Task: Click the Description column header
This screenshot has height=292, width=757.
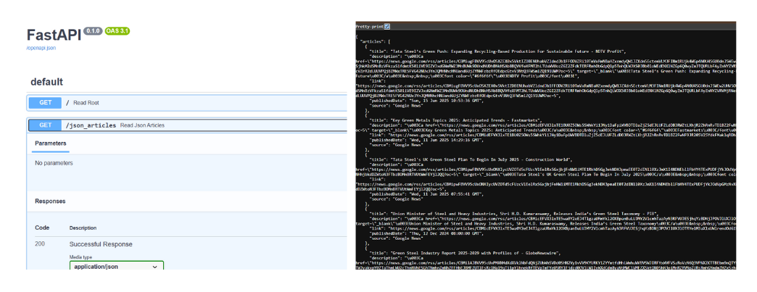Action: (83, 228)
